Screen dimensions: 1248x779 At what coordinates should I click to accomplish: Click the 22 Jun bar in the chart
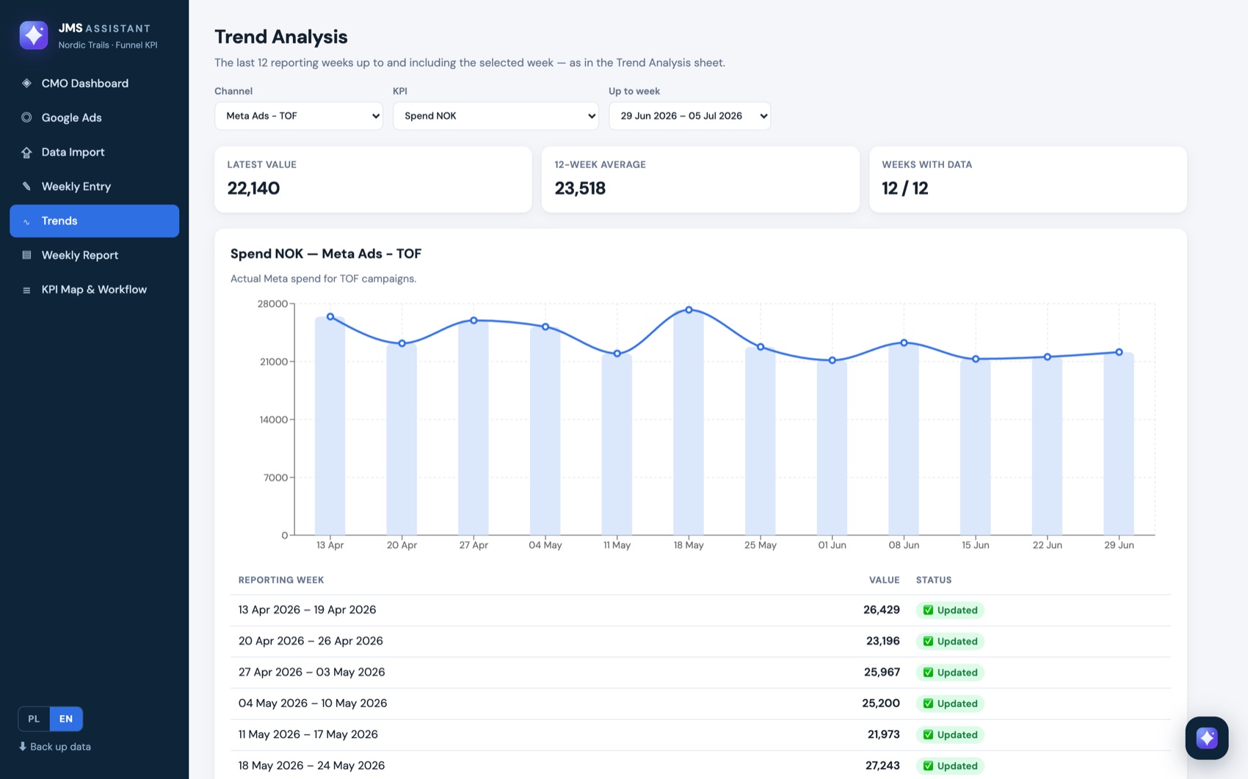pyautogui.click(x=1047, y=446)
